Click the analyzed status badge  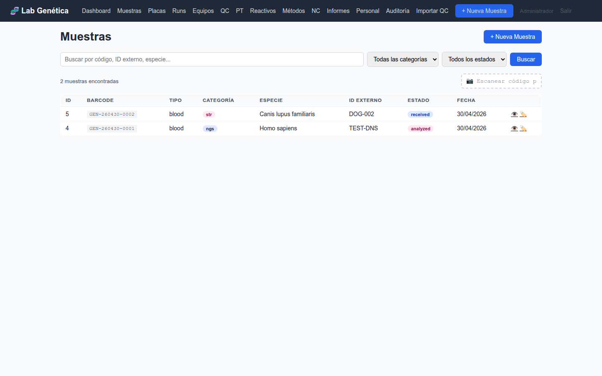[421, 129]
